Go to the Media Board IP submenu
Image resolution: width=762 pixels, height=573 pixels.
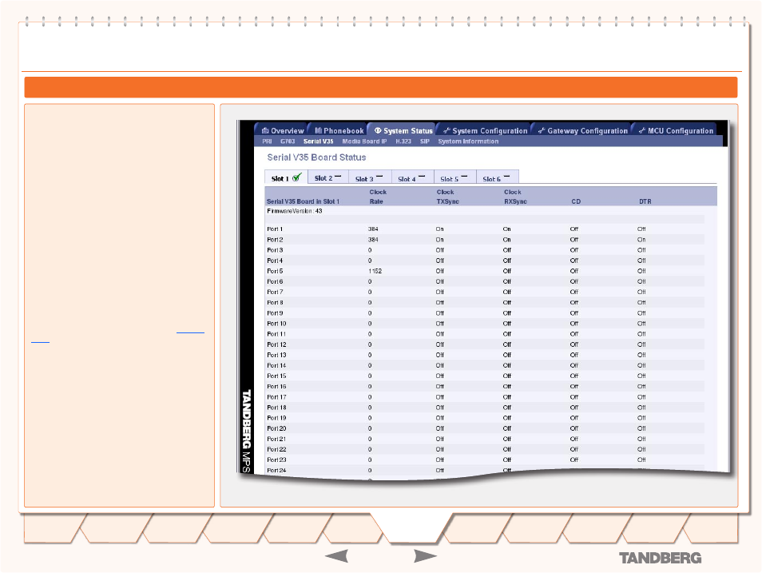364,141
